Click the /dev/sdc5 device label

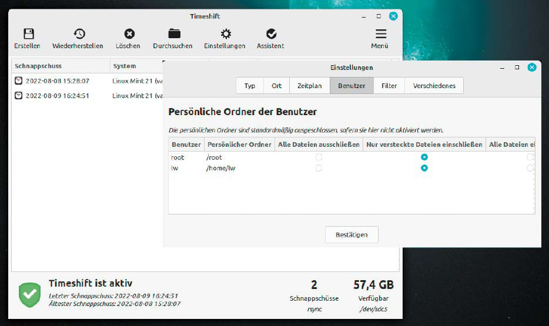coord(373,309)
